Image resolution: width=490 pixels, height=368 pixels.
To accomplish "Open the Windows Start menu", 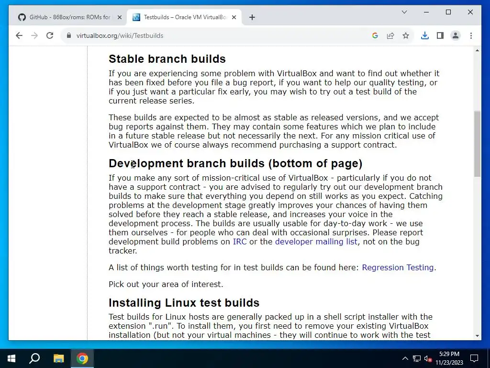I will click(x=11, y=358).
